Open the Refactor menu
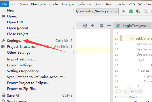The image size is (152, 102). [x=84, y=4]
